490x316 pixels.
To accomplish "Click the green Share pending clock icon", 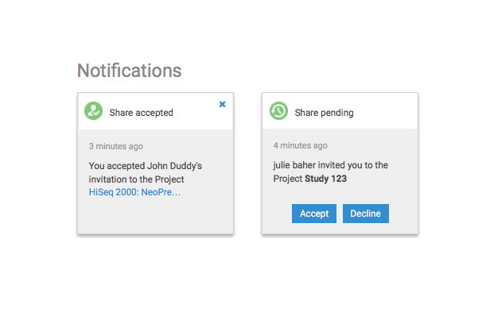I will [x=278, y=110].
